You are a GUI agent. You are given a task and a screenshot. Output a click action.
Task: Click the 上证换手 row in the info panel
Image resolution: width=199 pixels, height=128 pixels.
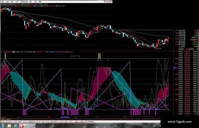188,47
